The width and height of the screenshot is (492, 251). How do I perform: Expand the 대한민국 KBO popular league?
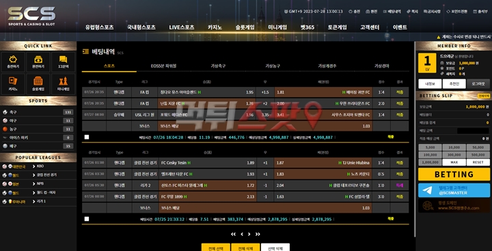tap(38, 166)
